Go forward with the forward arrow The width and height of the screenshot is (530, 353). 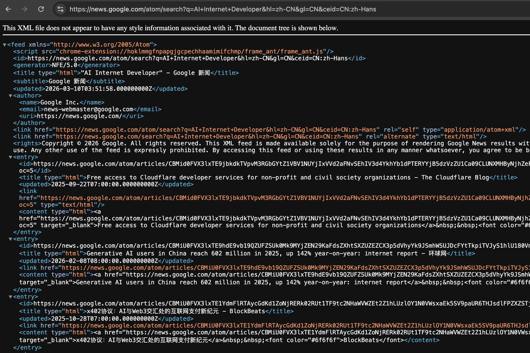tap(25, 9)
